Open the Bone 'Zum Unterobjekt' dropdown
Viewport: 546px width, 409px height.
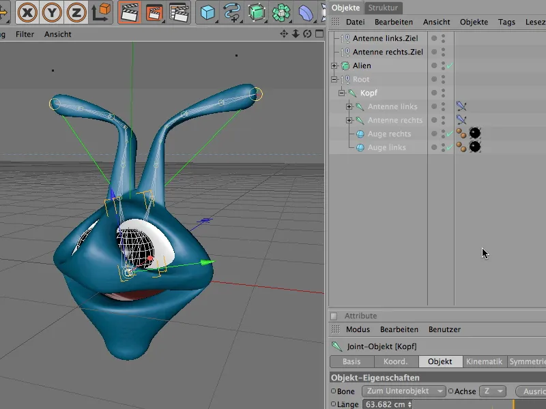pos(403,391)
